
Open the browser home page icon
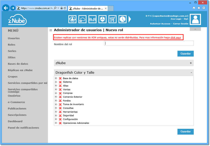(194, 8)
